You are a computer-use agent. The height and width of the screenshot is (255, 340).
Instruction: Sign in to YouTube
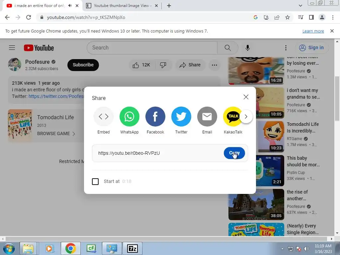click(x=311, y=47)
